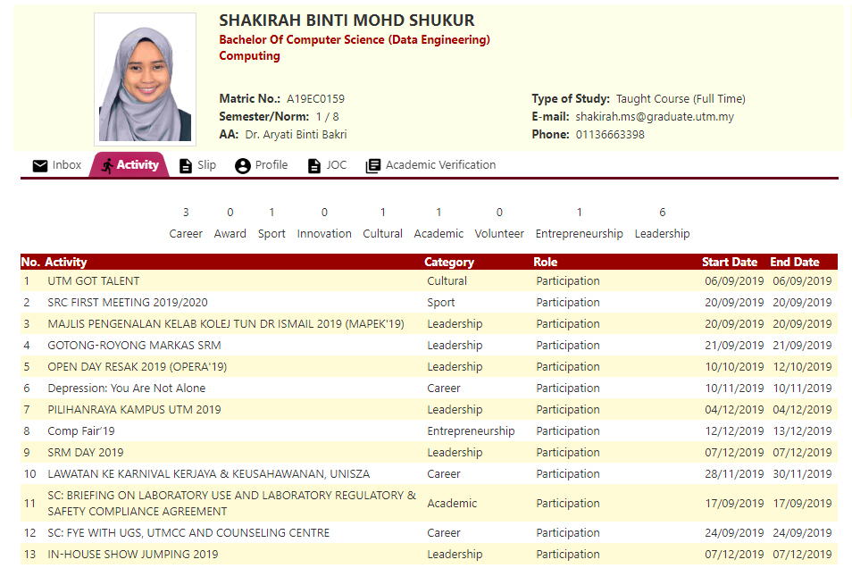This screenshot has width=852, height=568.
Task: Click the Entrepreneurship summary label
Action: 579,234
